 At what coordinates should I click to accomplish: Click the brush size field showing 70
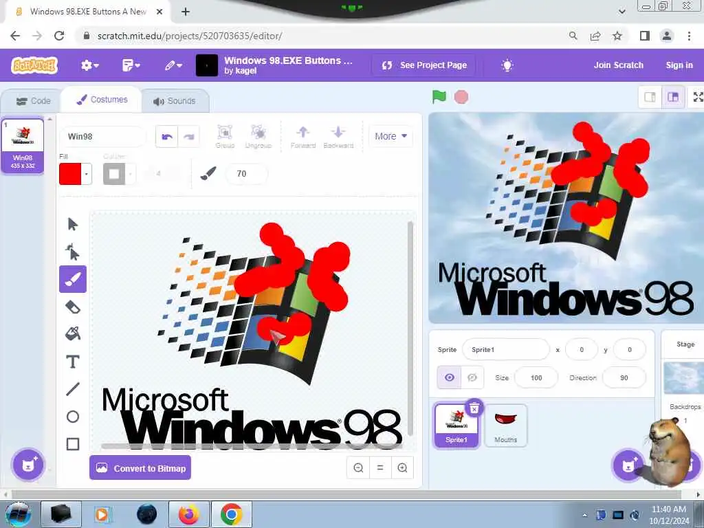tap(247, 174)
